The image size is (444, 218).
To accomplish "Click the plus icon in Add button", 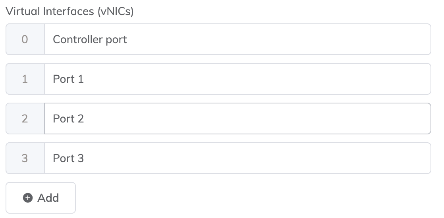I will click(28, 198).
